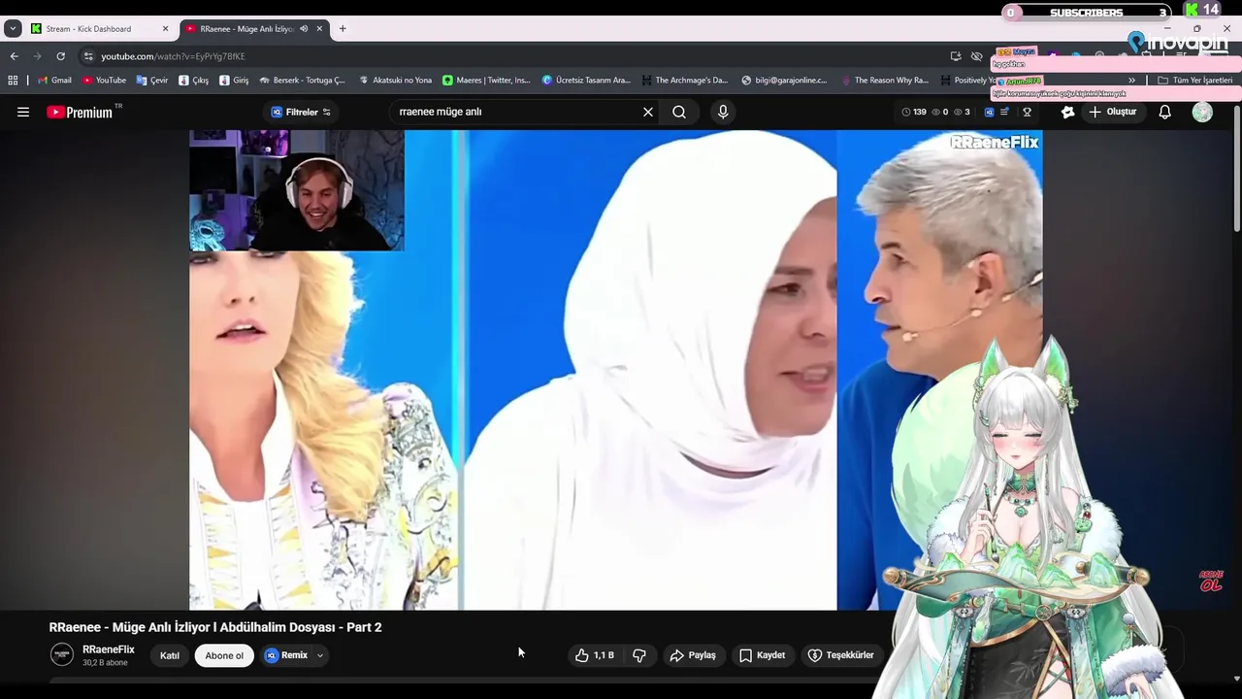Image resolution: width=1242 pixels, height=699 pixels.
Task: Show more bookmarks chevron
Action: [1131, 80]
